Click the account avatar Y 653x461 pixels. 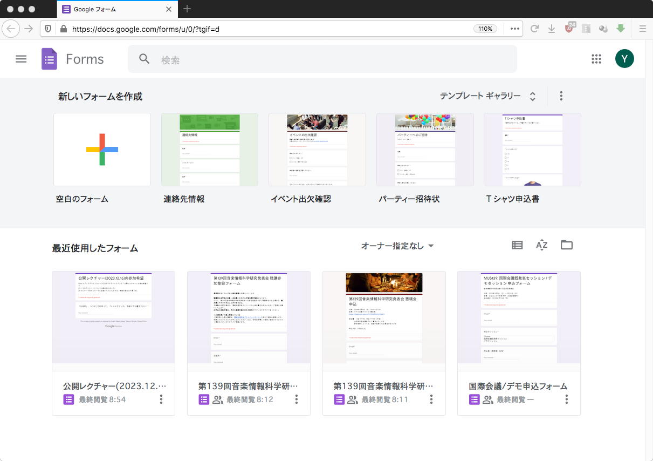tap(624, 59)
